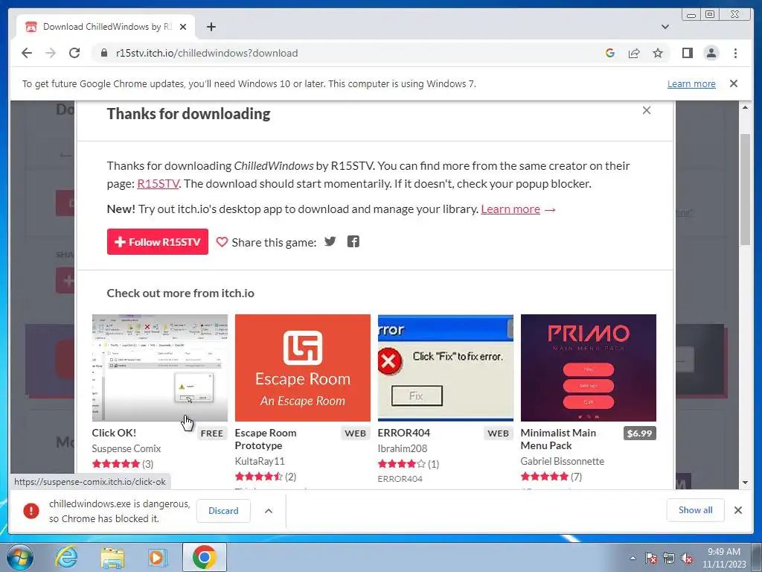The height and width of the screenshot is (572, 762).
Task: Click the address bar URL
Action: coord(207,53)
